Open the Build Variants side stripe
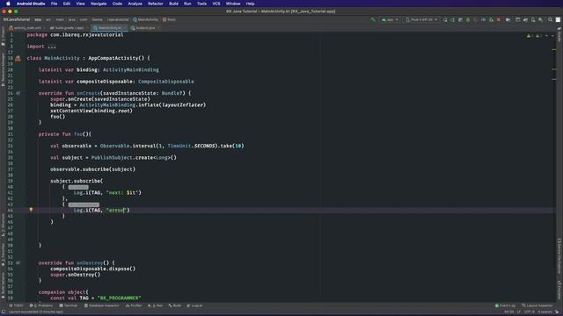 click(3, 285)
